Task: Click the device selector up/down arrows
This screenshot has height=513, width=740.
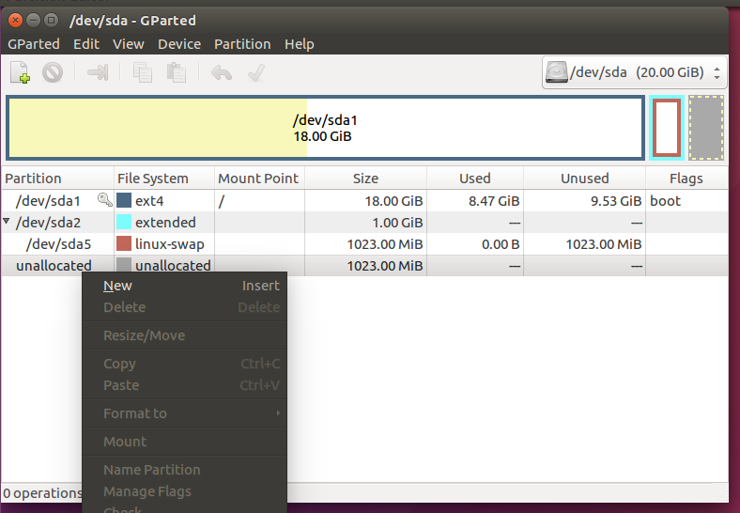Action: 717,72
